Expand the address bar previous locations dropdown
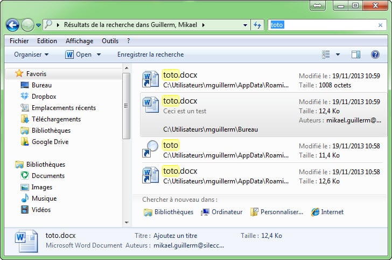The image size is (392, 260). click(245, 25)
